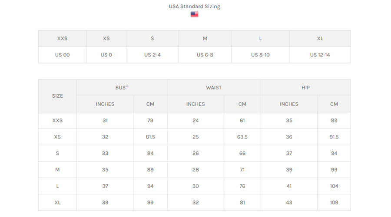Select the XL row label in measurements table
The width and height of the screenshot is (391, 217).
[x=57, y=203]
